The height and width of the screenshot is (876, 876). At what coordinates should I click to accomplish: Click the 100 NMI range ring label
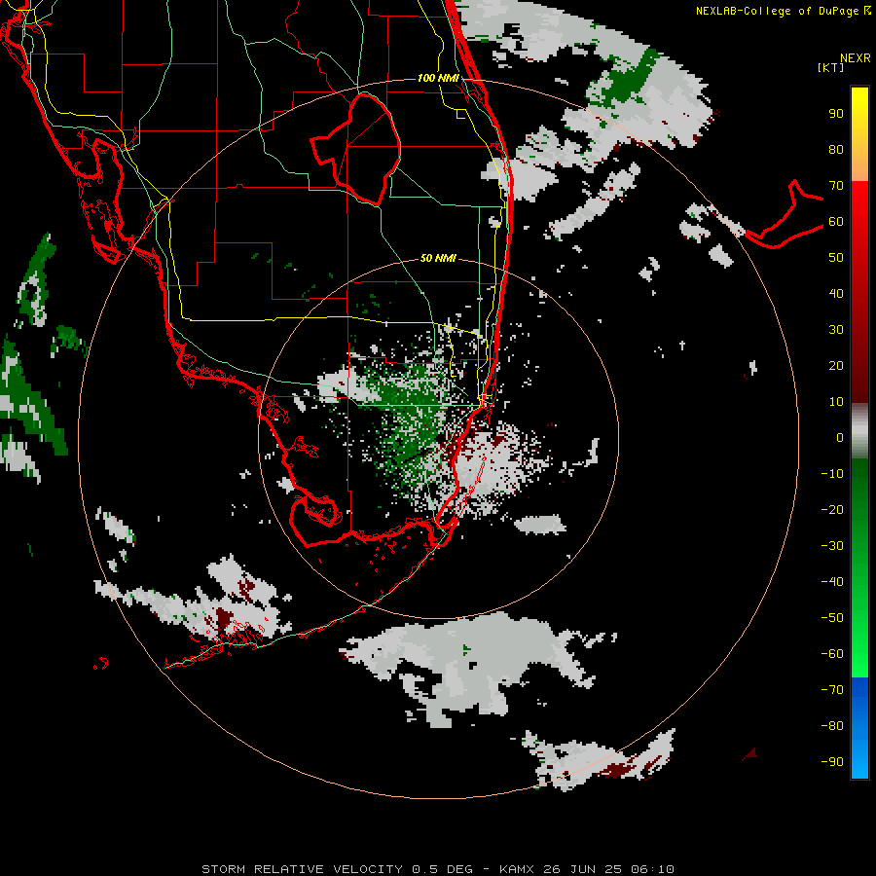pyautogui.click(x=438, y=78)
